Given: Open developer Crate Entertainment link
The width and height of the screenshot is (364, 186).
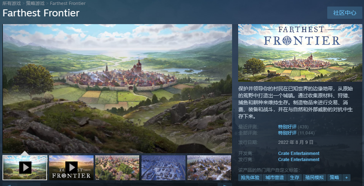Looking at the screenshot, I should click(299, 153).
